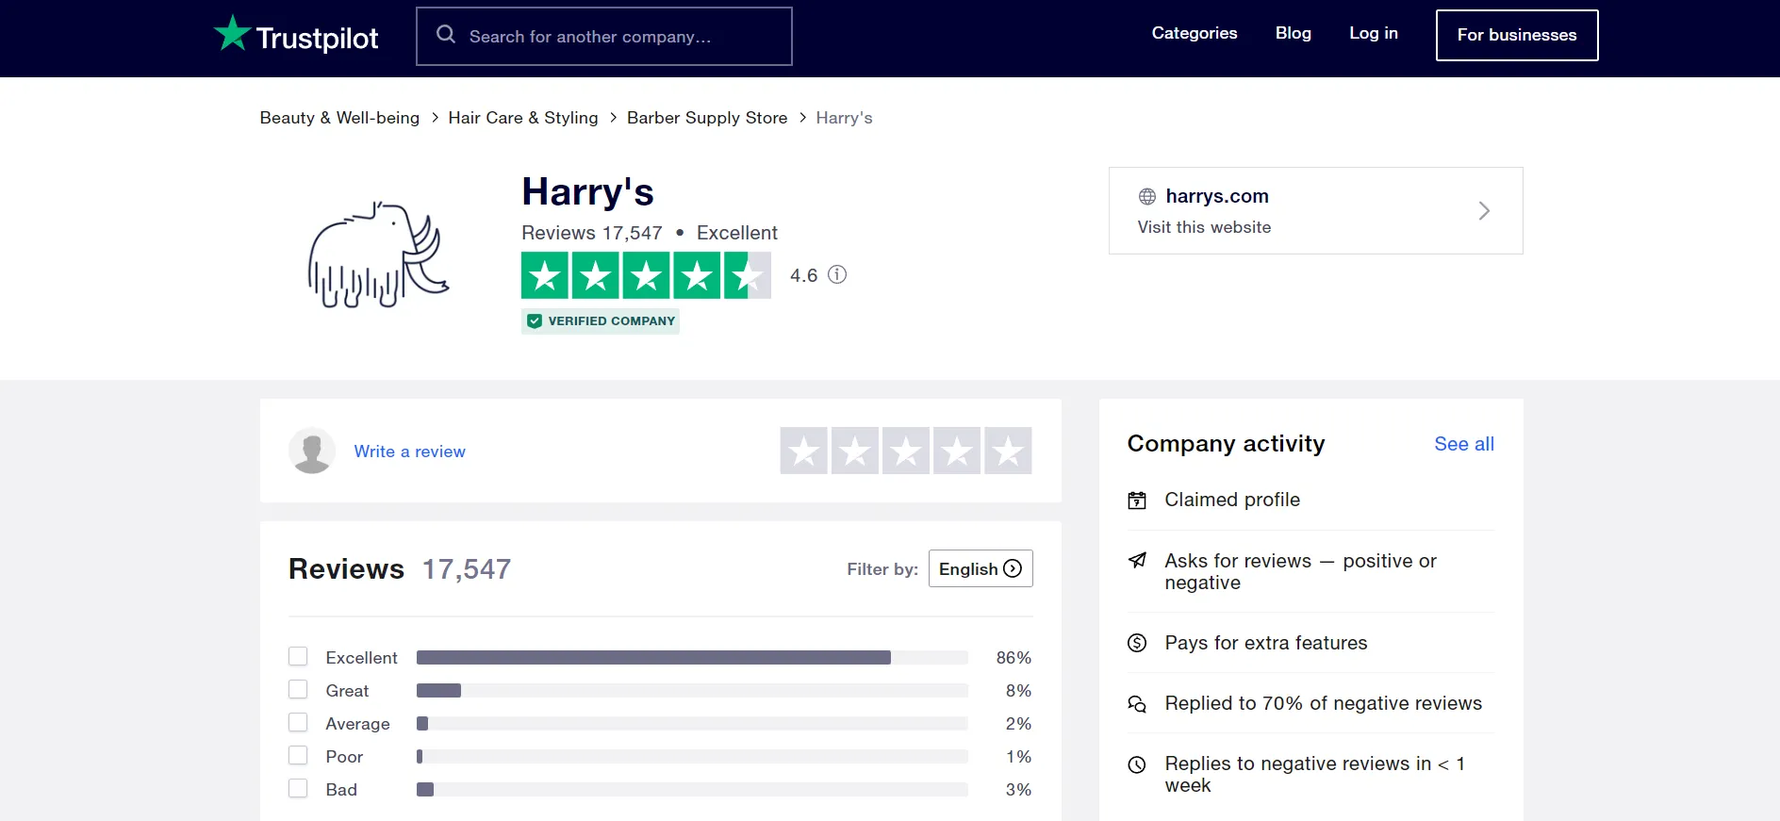The height and width of the screenshot is (821, 1780).
Task: Click the Harry's mammoth logo
Action: tap(379, 255)
